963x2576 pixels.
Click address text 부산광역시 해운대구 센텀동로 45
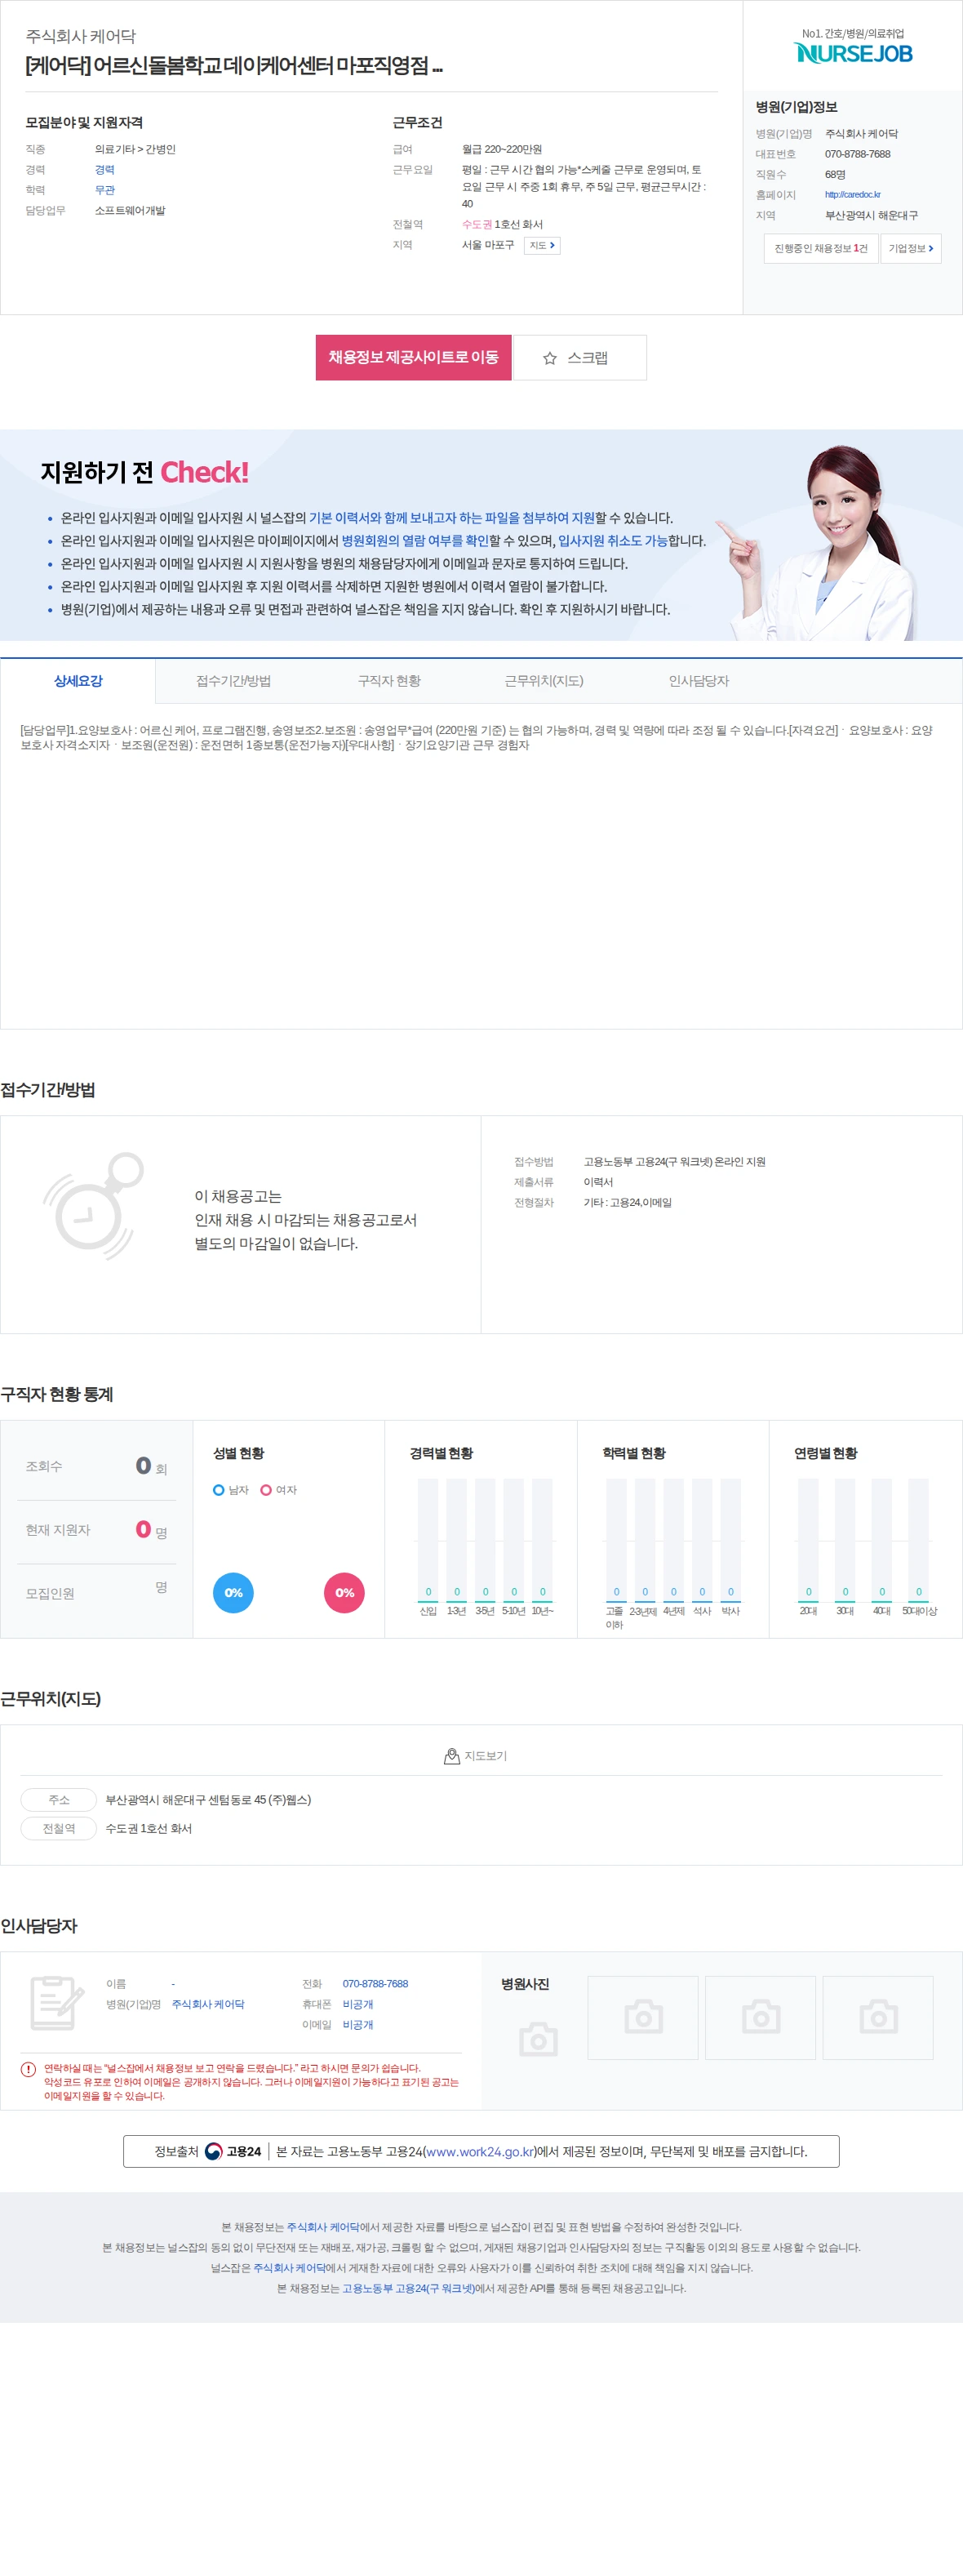coord(208,1800)
